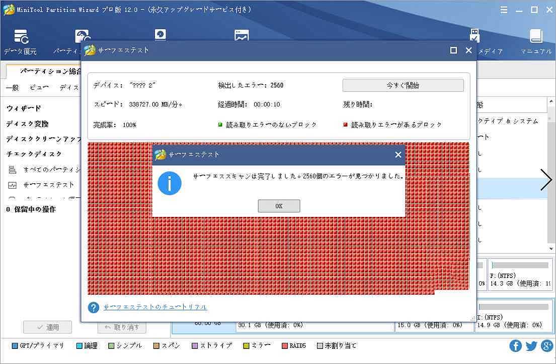Image resolution: width=556 pixels, height=364 pixels.
Task: Click the 0 保留中の操作 label
Action: 31,209
